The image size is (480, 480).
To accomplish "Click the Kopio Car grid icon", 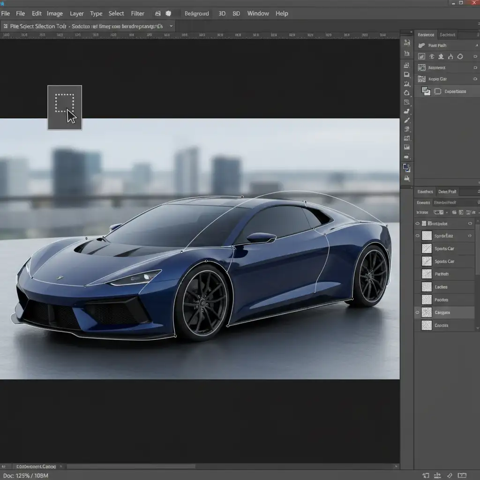I will point(421,79).
